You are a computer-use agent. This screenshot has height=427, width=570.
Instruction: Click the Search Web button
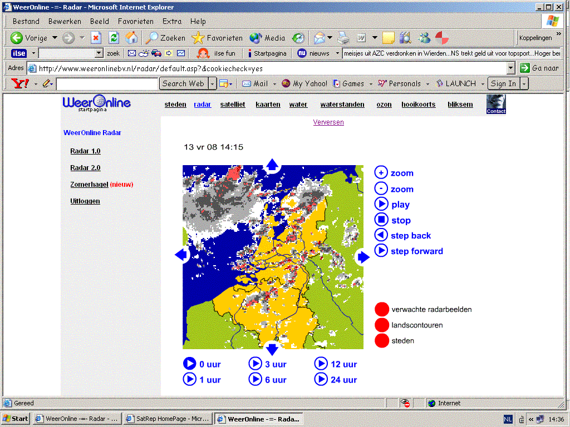[x=184, y=84]
